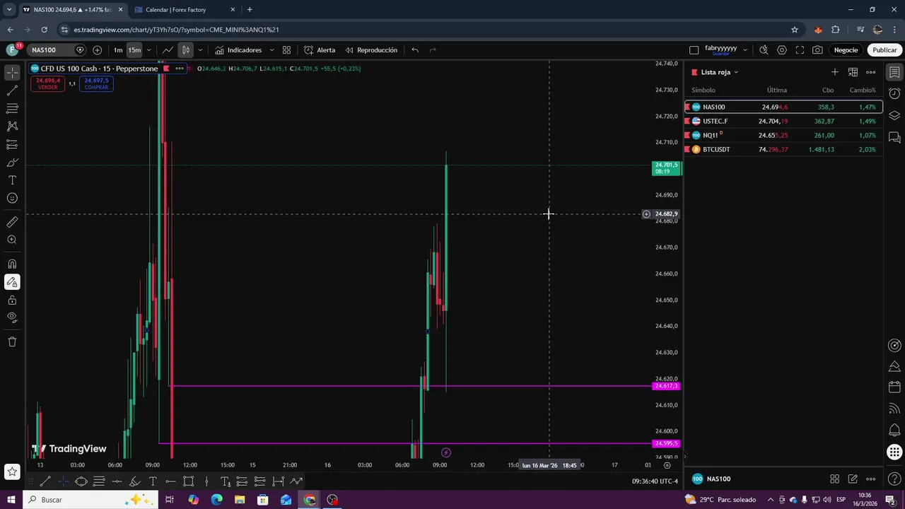905x509 pixels.
Task: Click the NAS100 symbol search field
Action: (50, 50)
